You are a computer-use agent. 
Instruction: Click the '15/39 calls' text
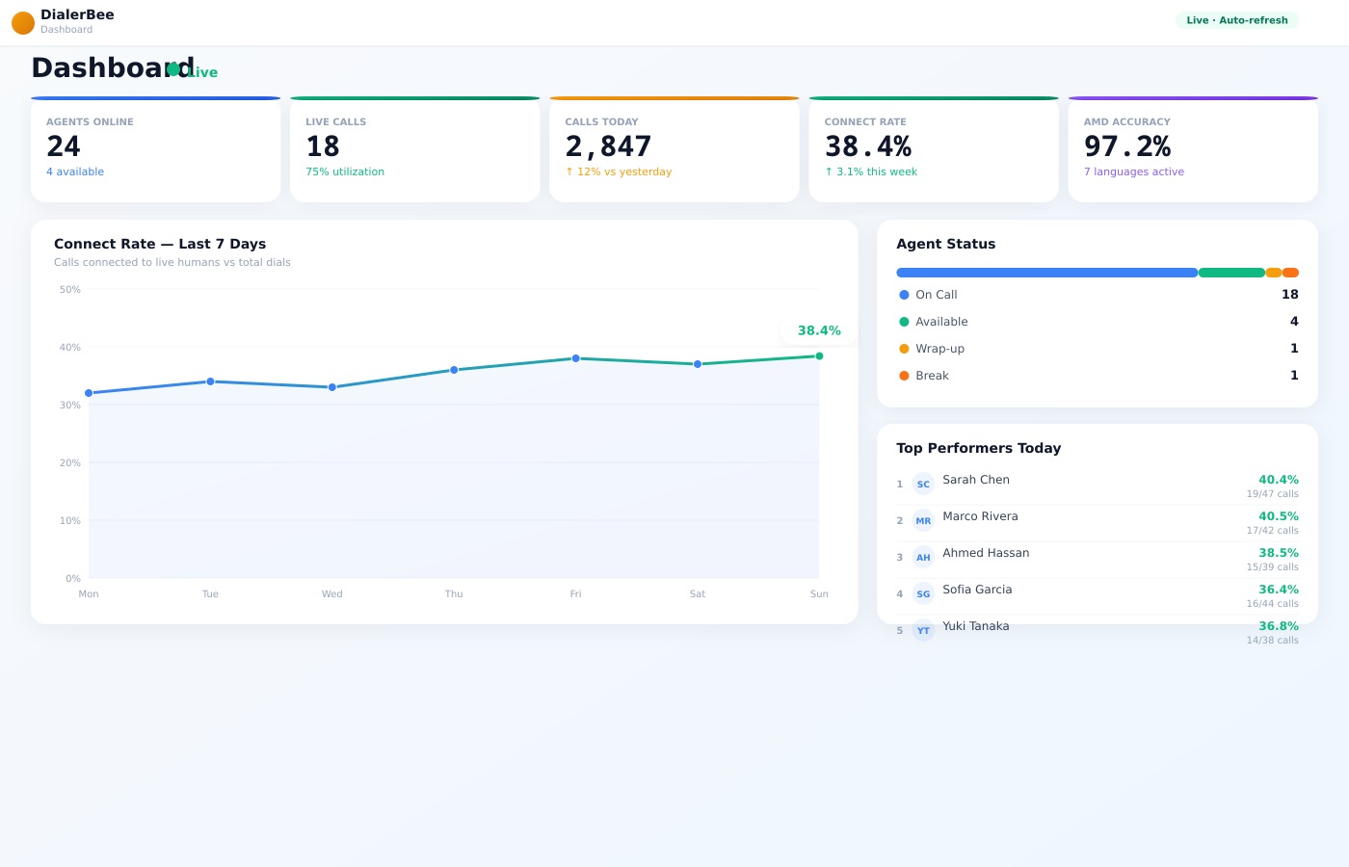coord(1273,567)
